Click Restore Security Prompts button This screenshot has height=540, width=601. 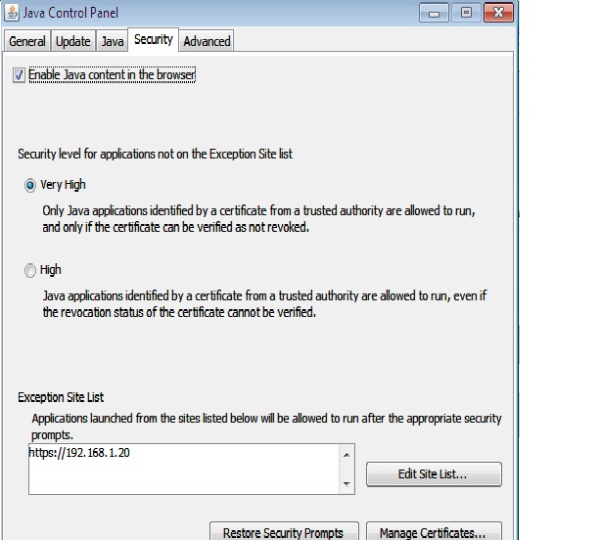tap(284, 531)
